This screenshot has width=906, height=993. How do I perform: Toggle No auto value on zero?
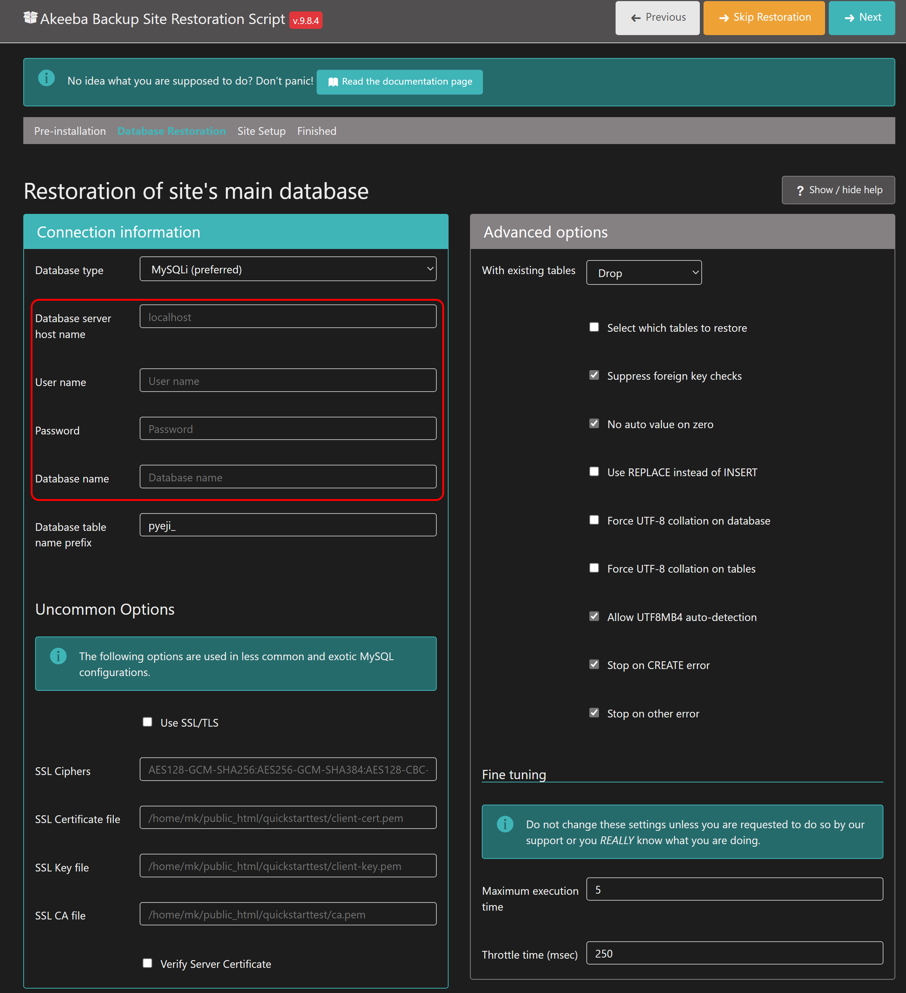tap(594, 424)
